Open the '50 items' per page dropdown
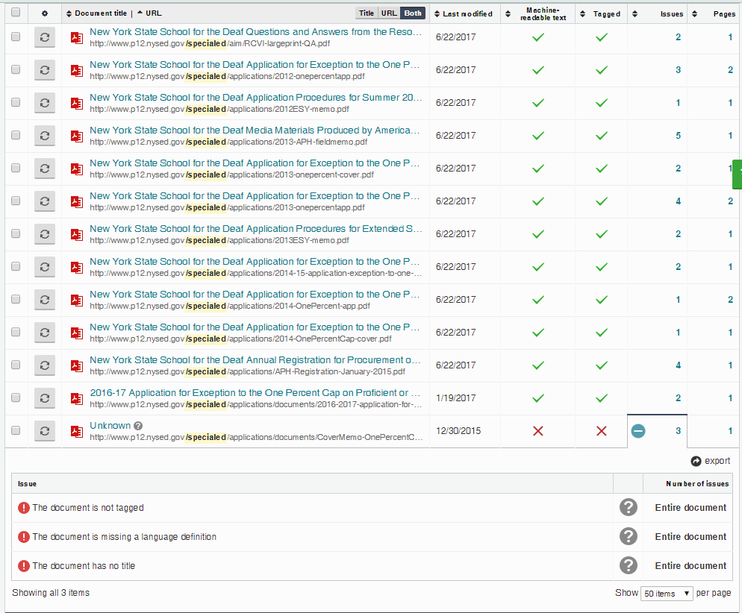This screenshot has width=742, height=613. pyautogui.click(x=667, y=593)
